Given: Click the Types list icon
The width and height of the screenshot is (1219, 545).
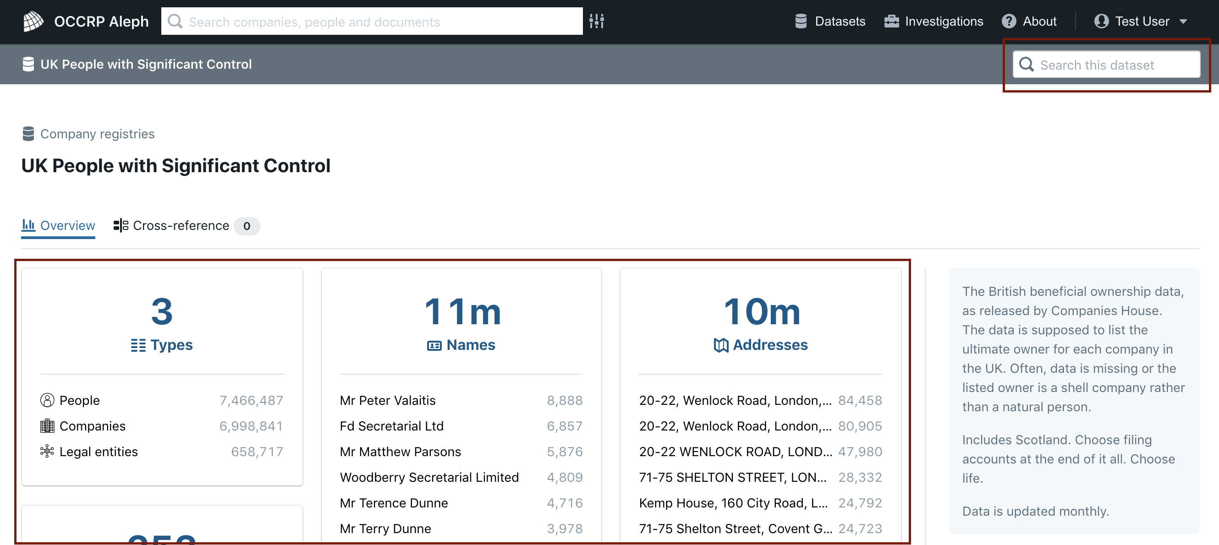Looking at the screenshot, I should [138, 345].
